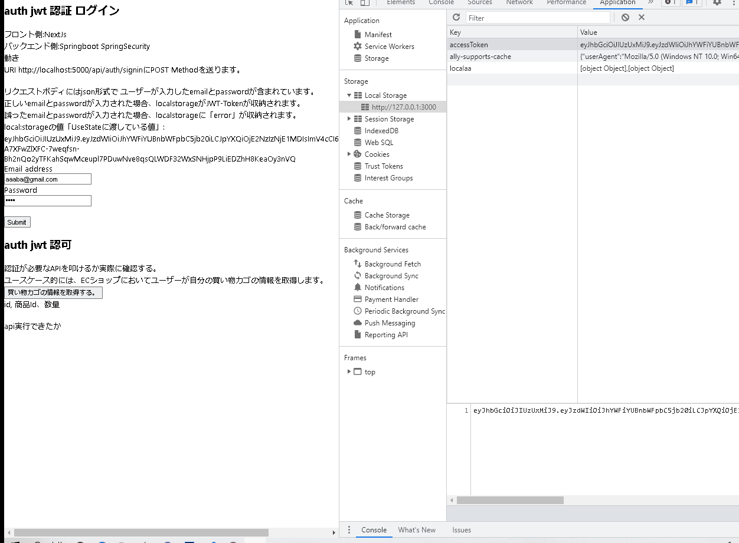Select the Manifest panel item

378,34
